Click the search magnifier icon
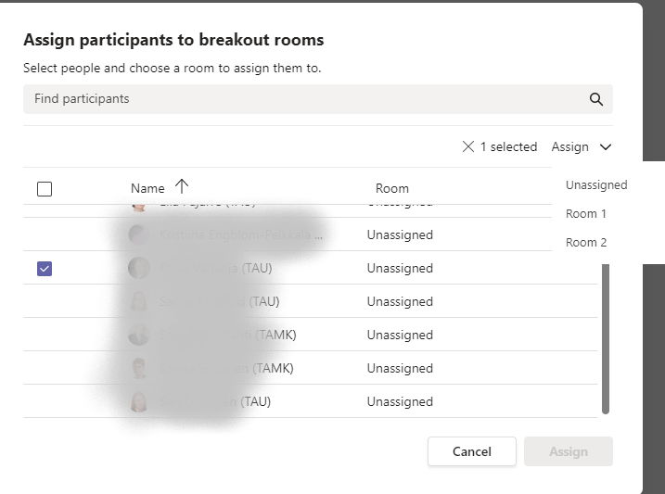The width and height of the screenshot is (665, 494). (596, 99)
